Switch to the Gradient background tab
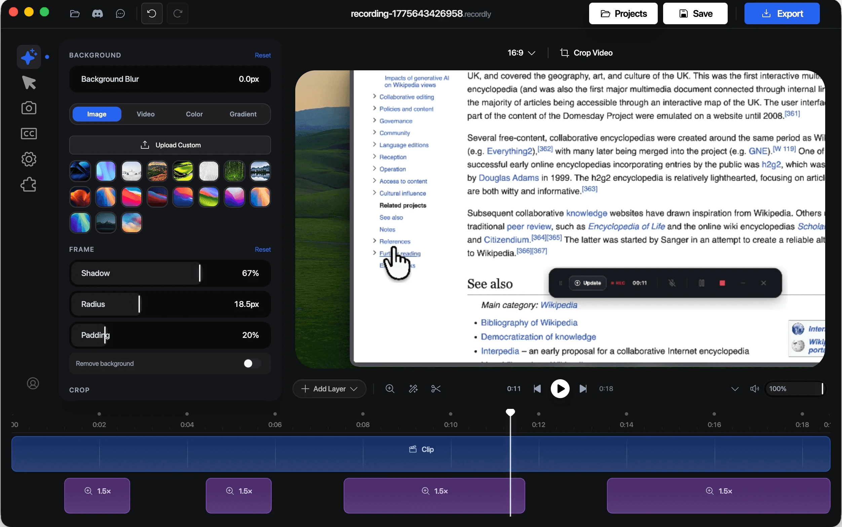This screenshot has width=842, height=527. tap(243, 114)
